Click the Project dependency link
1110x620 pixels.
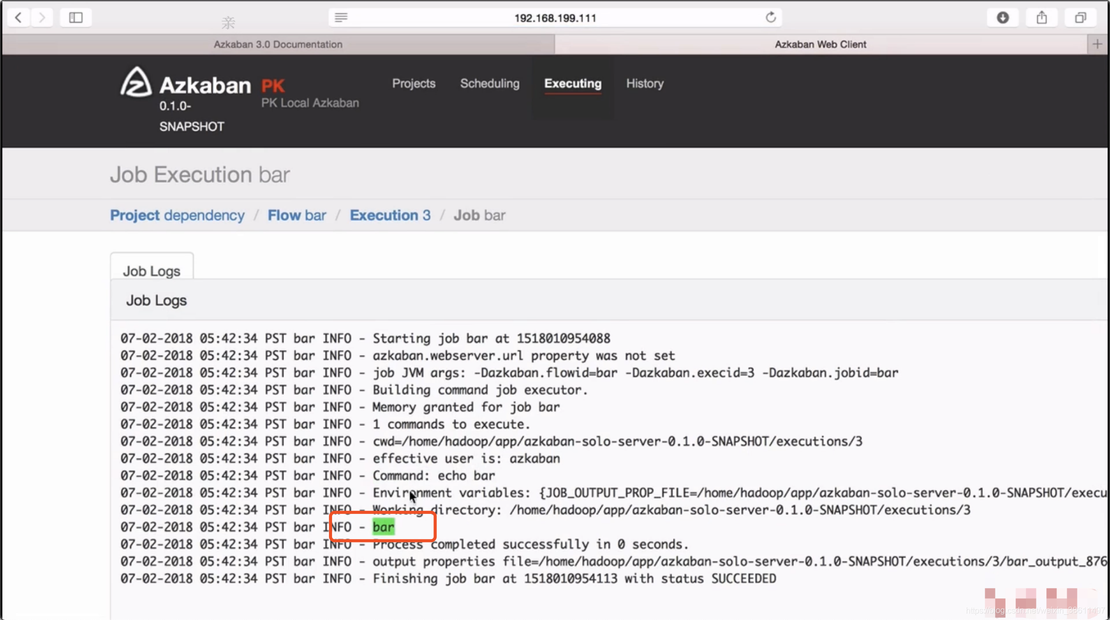(177, 215)
